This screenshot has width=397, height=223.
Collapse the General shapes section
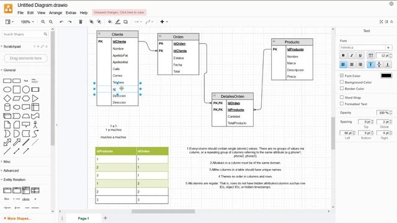(9, 70)
